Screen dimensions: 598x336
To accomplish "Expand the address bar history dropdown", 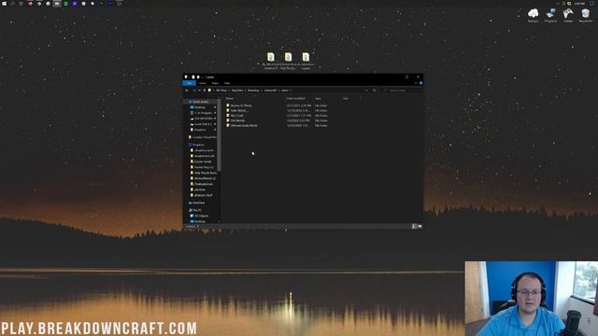I will (x=366, y=91).
